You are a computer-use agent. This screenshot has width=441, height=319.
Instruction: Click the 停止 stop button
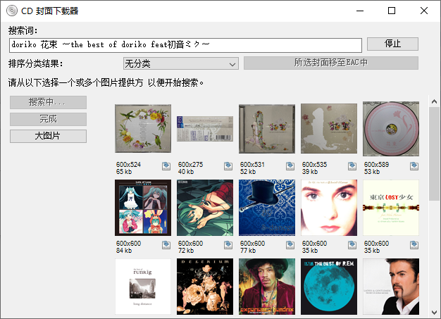click(392, 44)
